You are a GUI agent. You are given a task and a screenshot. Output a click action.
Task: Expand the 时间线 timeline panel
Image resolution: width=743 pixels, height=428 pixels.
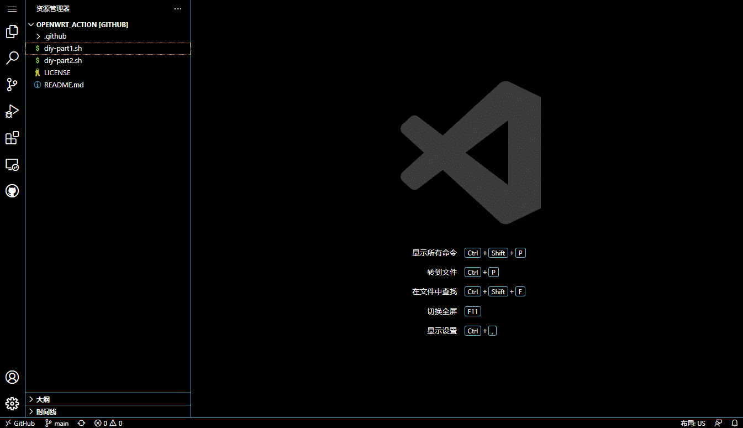[108, 411]
